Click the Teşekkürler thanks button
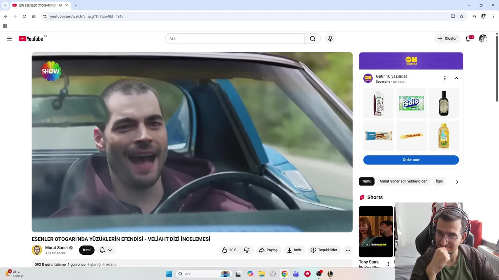This screenshot has width=499, height=280. (x=324, y=250)
